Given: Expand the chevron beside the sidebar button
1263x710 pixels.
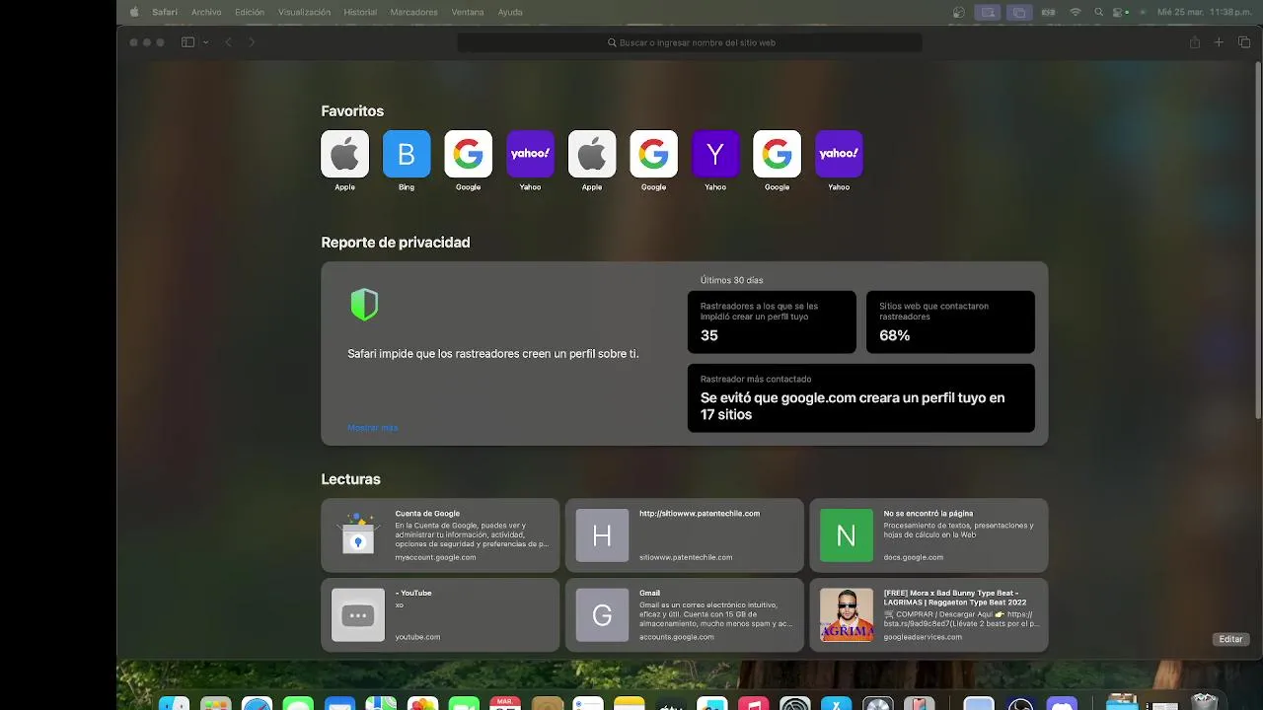Looking at the screenshot, I should (205, 42).
